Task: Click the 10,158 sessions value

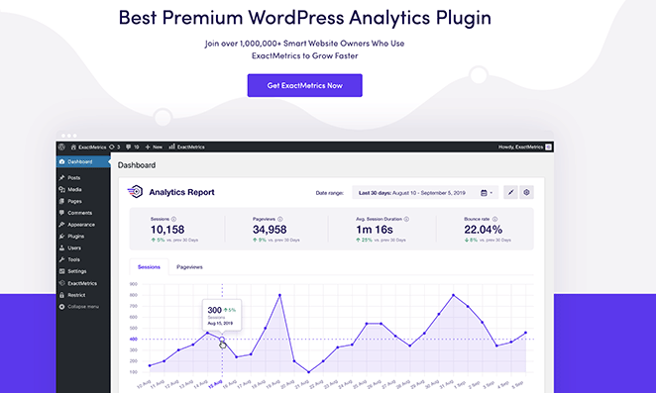Action: tap(167, 230)
